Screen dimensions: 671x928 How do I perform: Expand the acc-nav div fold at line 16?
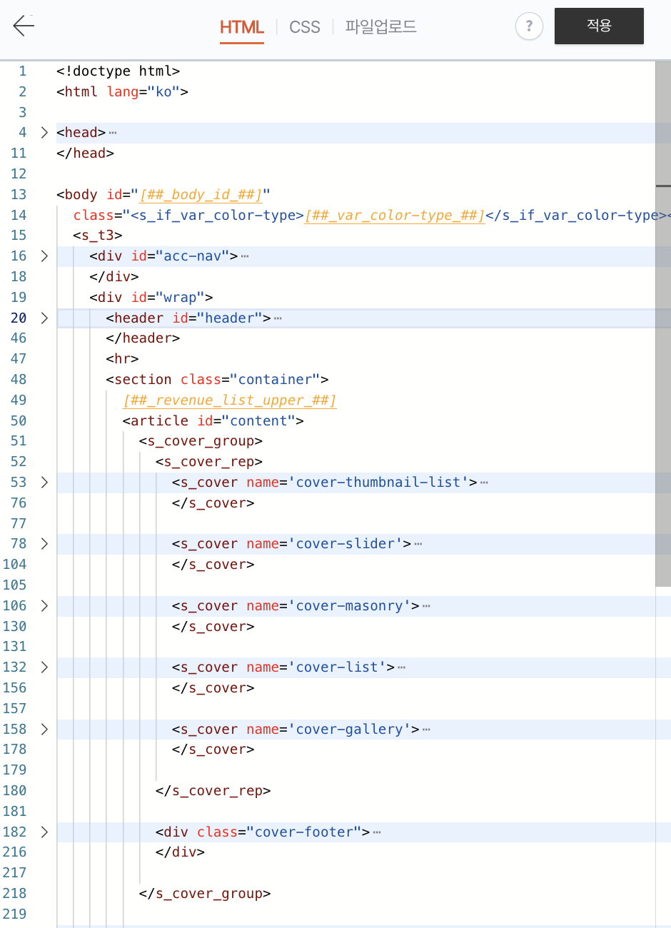[x=44, y=256]
